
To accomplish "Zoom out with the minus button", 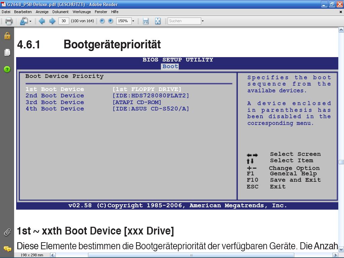I will click(102, 21).
